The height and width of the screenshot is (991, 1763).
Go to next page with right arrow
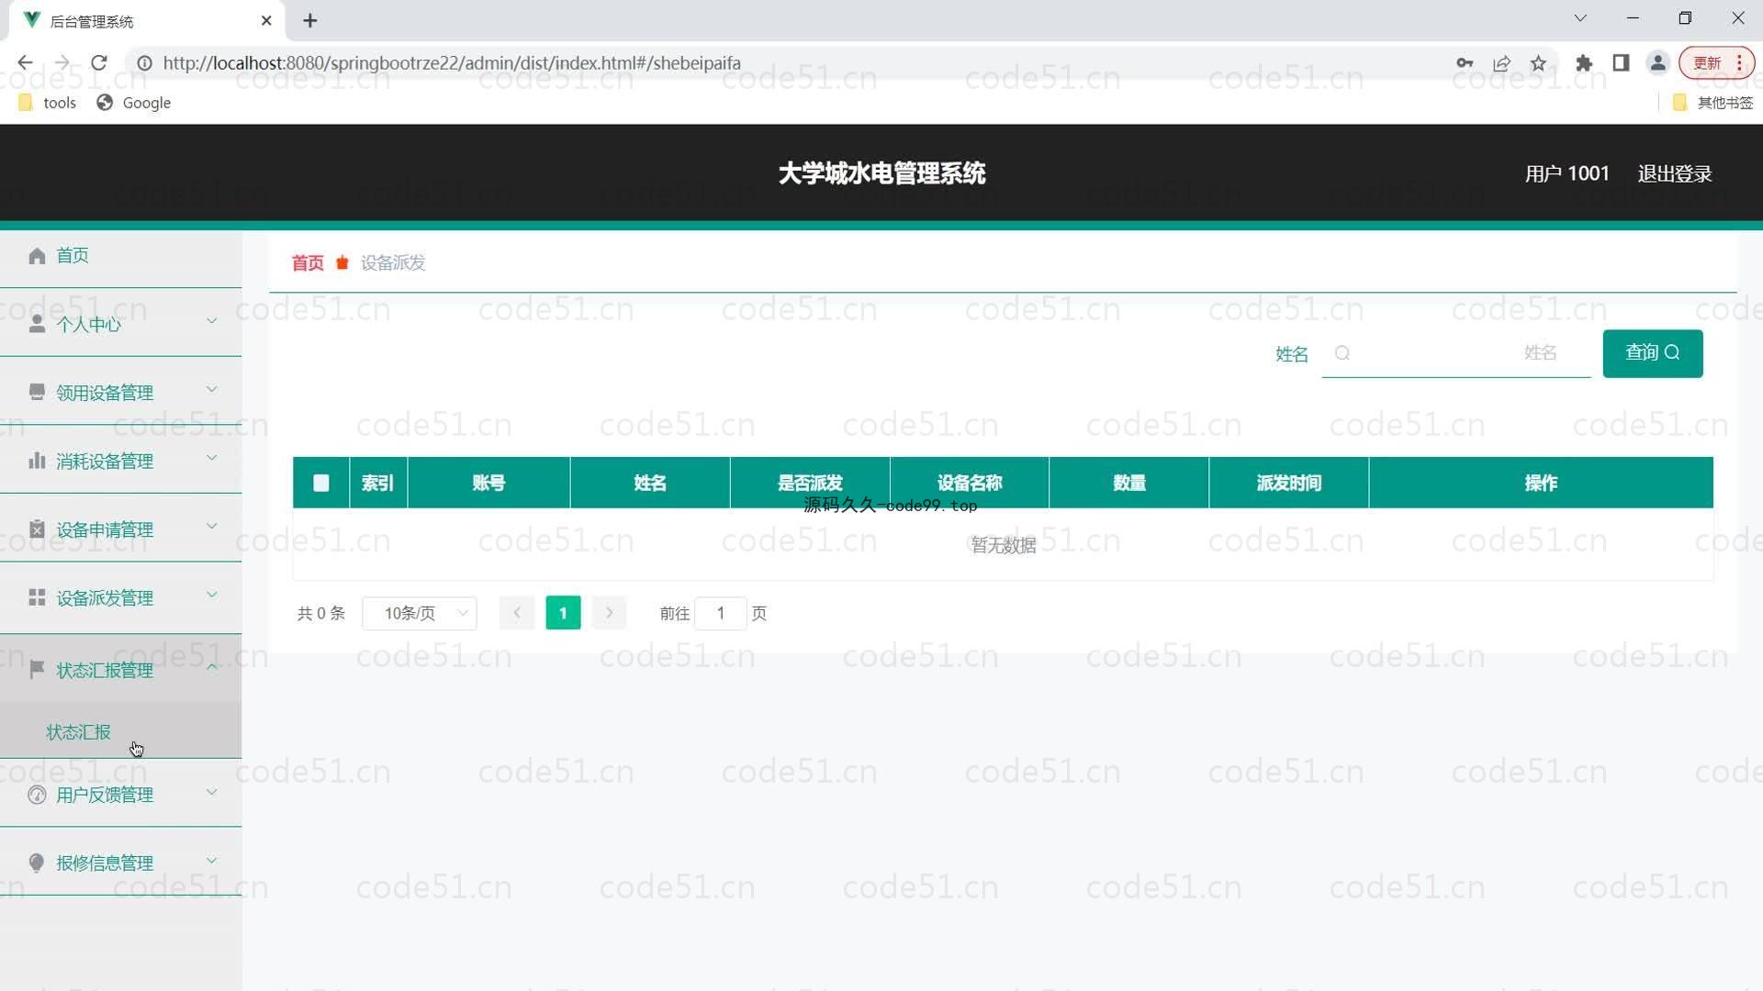609,613
